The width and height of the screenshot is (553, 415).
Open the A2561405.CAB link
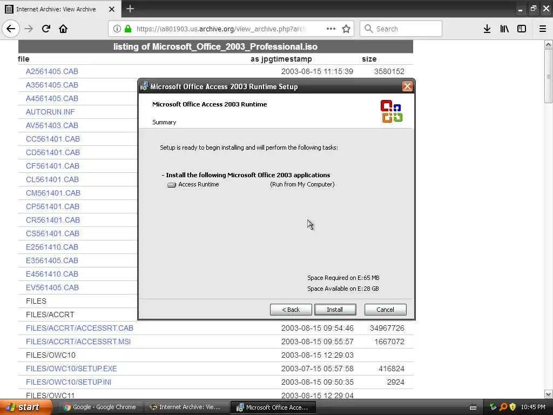click(x=52, y=71)
